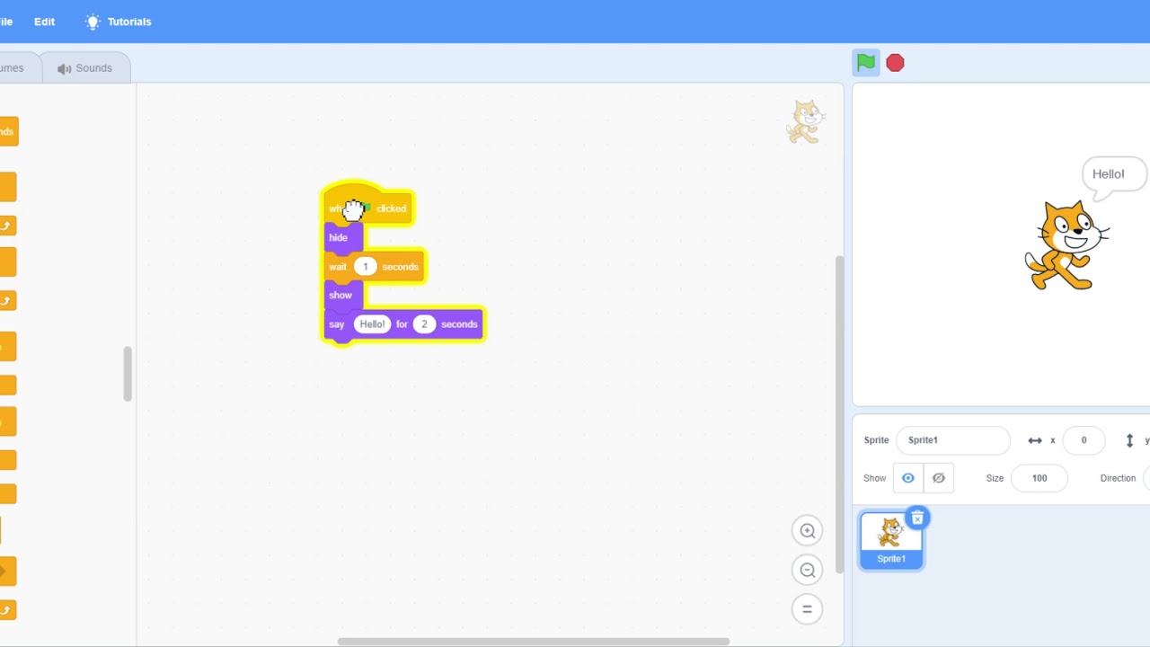Edit the x position field

click(x=1084, y=440)
